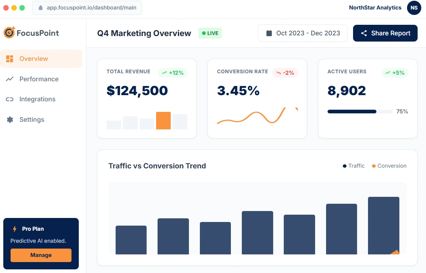Click the Active Users 75% progress bar

coord(360,112)
